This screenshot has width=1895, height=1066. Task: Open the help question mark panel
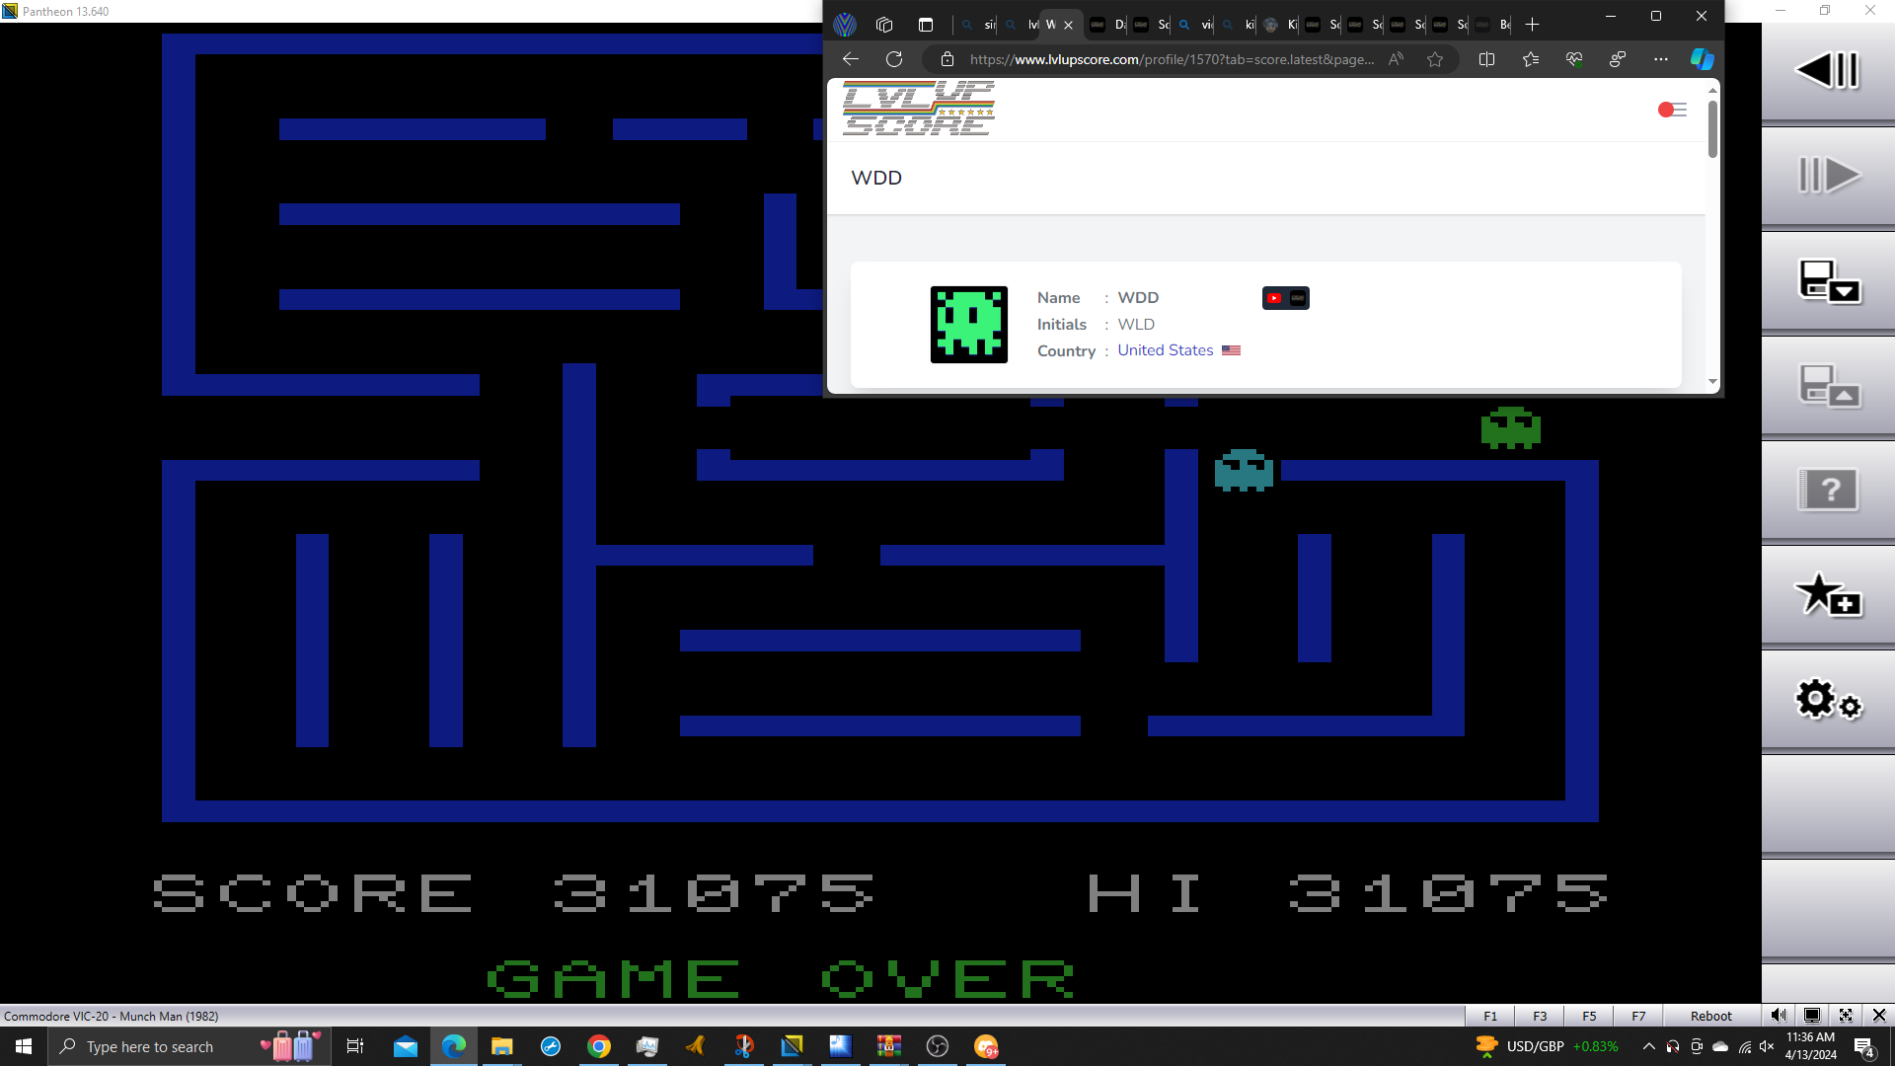pyautogui.click(x=1827, y=490)
